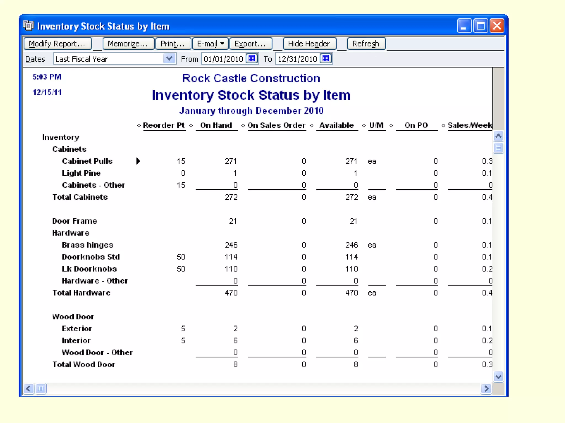The width and height of the screenshot is (565, 423).
Task: Click the window title bar report icon
Action: pos(28,26)
